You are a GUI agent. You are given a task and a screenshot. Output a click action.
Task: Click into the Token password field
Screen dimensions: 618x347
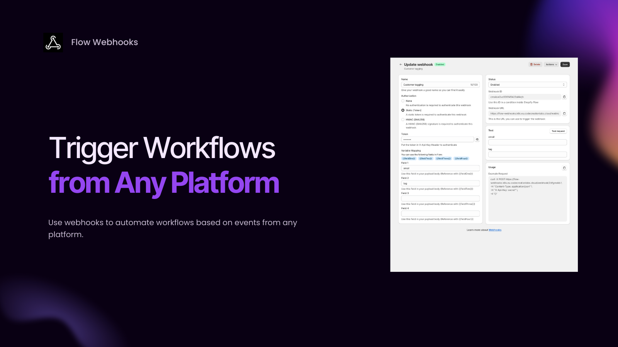point(438,140)
